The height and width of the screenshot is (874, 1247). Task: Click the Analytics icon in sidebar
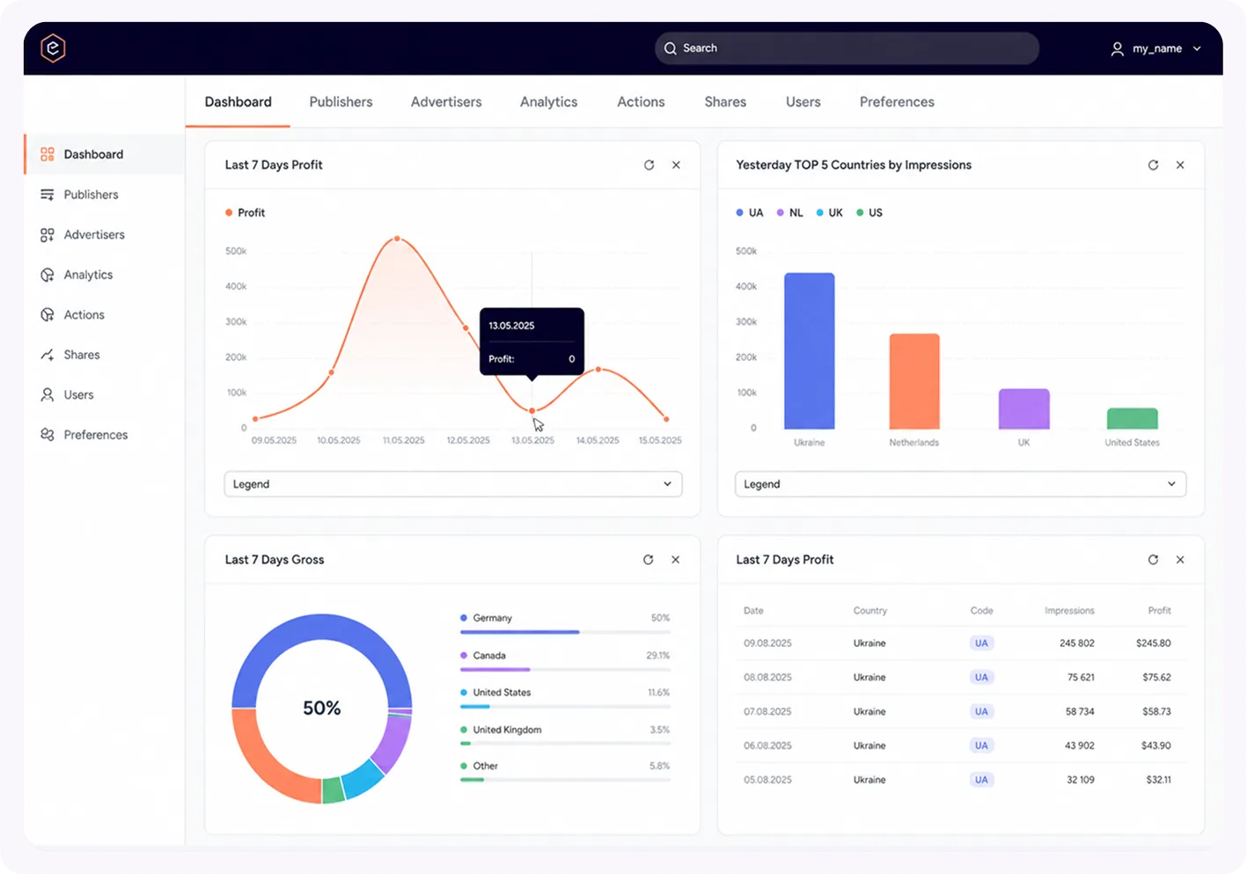click(x=48, y=275)
